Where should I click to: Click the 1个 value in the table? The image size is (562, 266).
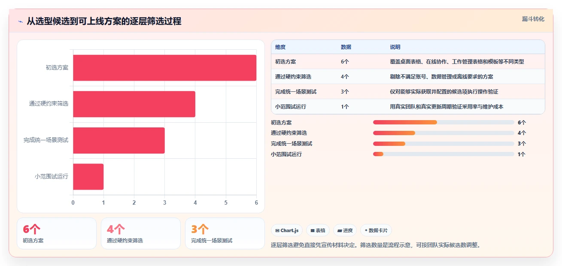pos(345,107)
